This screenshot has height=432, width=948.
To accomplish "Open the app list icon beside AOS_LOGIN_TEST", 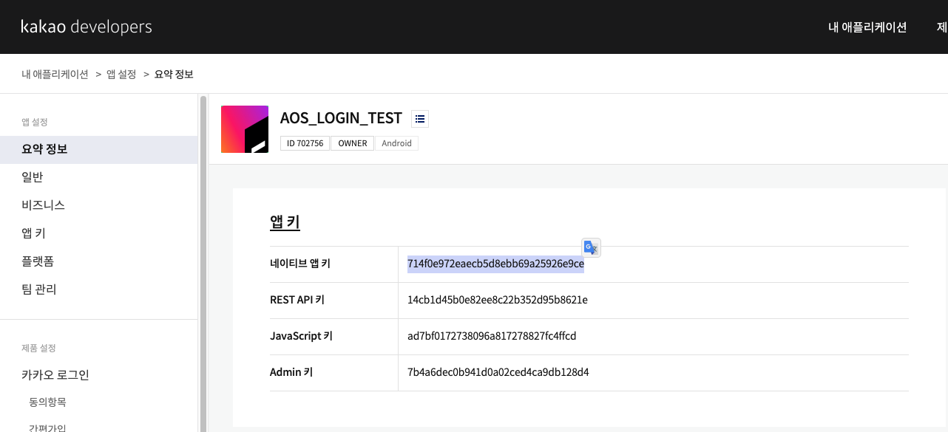I will coord(420,118).
